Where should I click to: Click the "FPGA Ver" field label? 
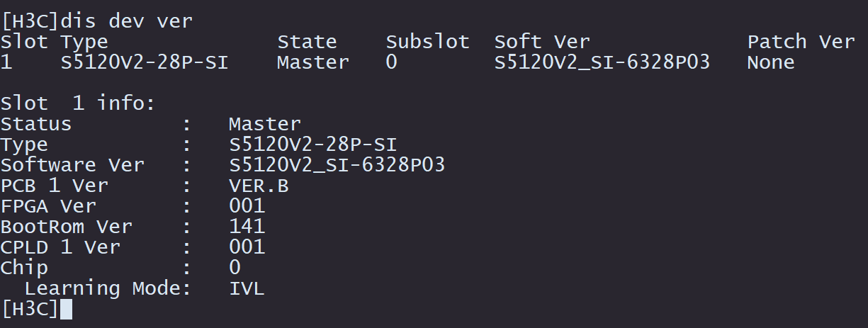[x=48, y=206]
